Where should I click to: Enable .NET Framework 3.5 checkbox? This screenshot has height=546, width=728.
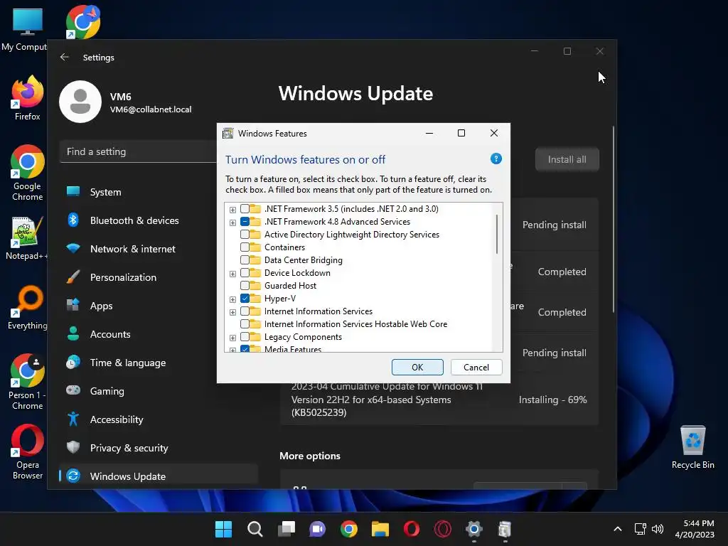[245, 208]
